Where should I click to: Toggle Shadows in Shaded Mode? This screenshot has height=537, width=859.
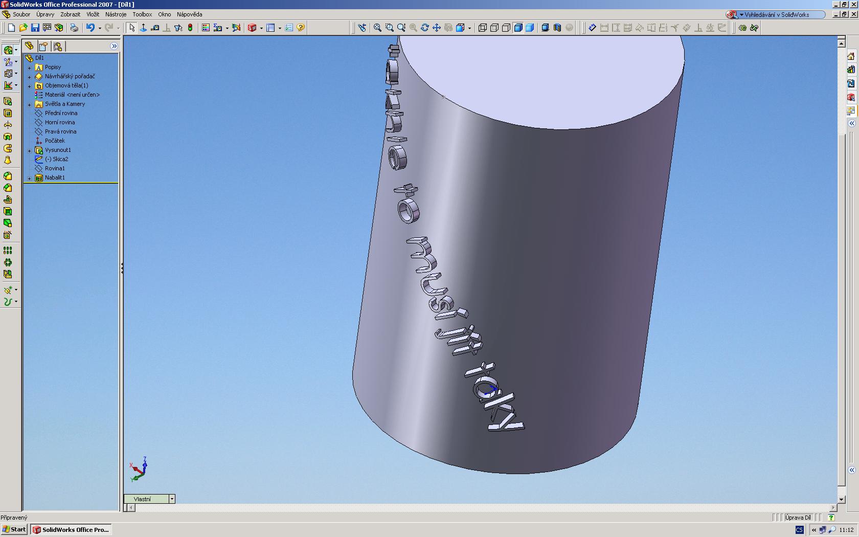tap(545, 28)
